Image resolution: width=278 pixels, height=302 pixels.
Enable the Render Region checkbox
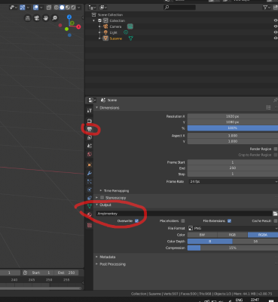[276, 149]
